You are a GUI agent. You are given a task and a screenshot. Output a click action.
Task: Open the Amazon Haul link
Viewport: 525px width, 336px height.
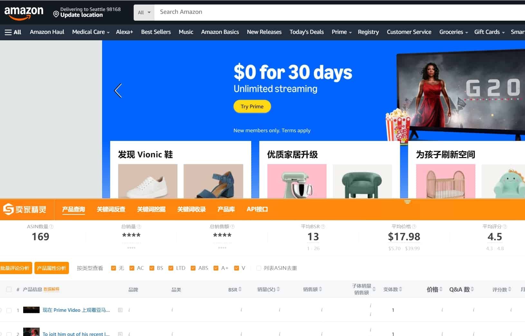coord(47,32)
